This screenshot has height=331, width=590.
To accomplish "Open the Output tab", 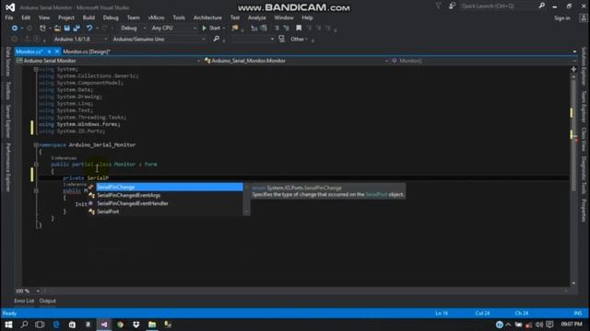I will [47, 301].
